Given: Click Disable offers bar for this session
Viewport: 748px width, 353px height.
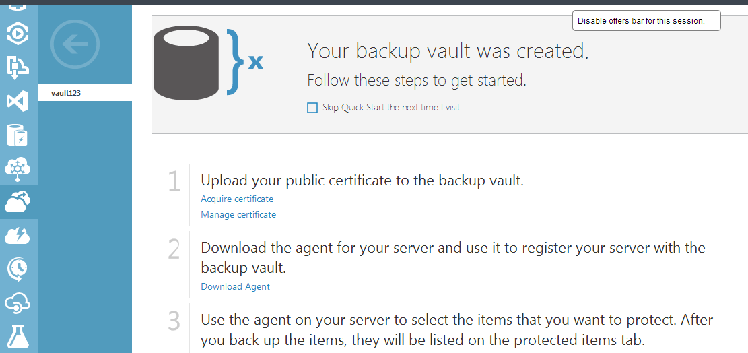Looking at the screenshot, I should [646, 21].
